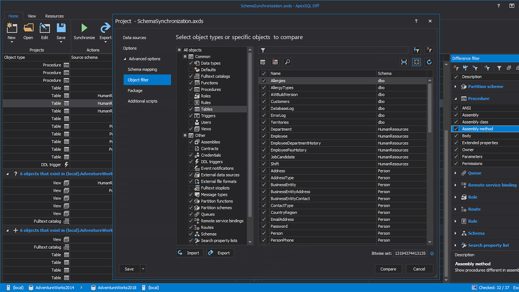
Task: Expand the Partition scheme filter group
Action: (456, 87)
